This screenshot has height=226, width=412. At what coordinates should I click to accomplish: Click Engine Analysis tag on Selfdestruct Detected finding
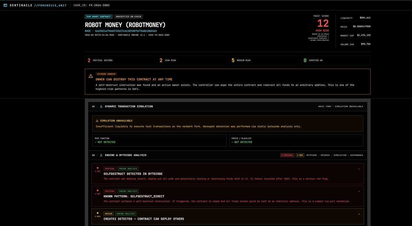point(128,169)
